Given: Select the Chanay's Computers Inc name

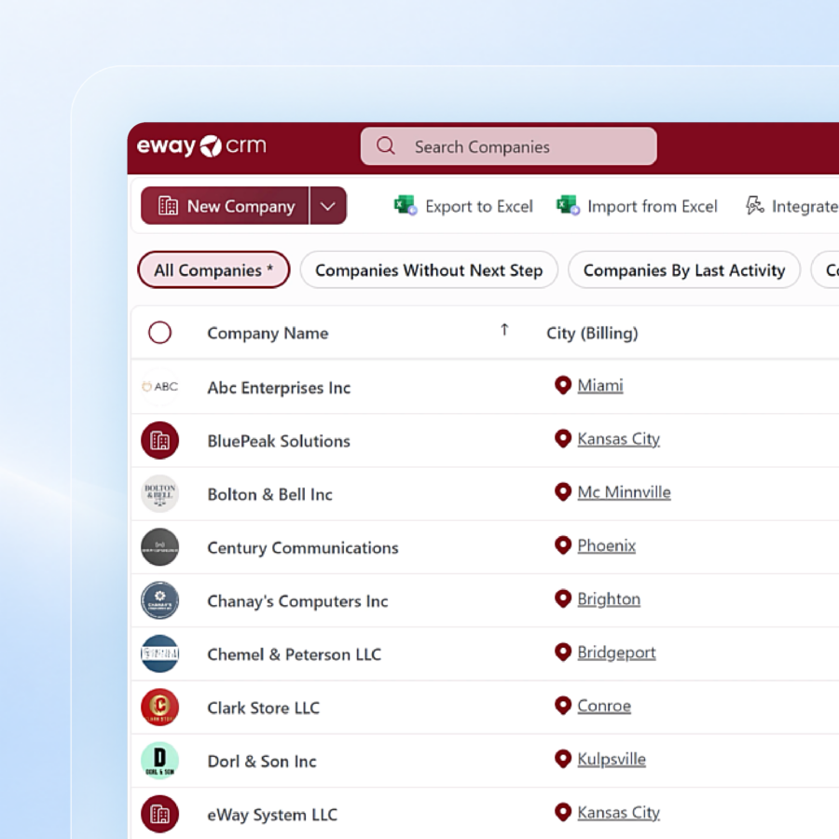Looking at the screenshot, I should [x=297, y=601].
